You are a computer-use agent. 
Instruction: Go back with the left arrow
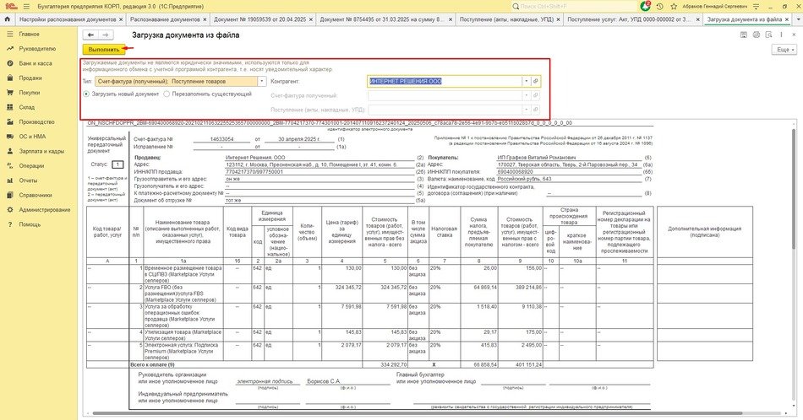click(x=90, y=35)
